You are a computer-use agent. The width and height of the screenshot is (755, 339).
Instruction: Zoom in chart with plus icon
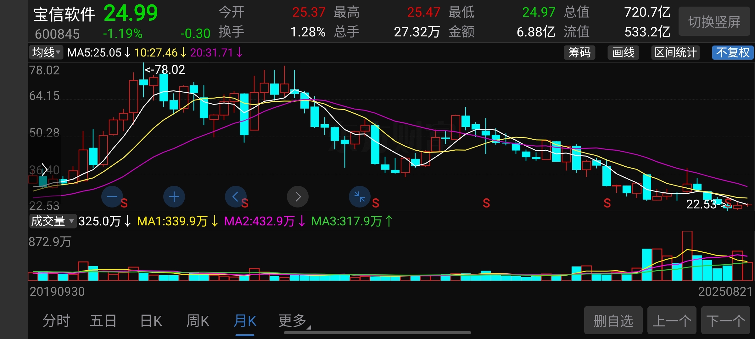[x=174, y=197]
